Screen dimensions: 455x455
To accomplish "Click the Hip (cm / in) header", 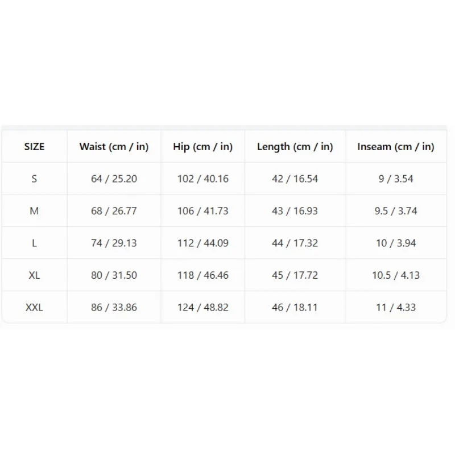I will click(203, 147).
